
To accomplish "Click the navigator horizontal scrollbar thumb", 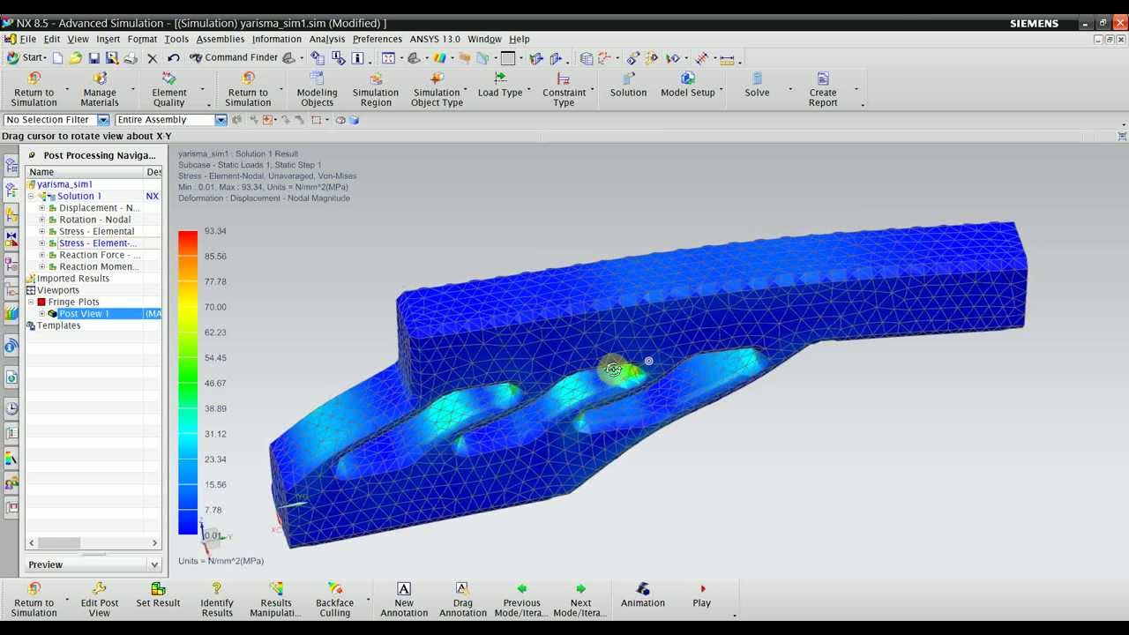I will point(59,543).
